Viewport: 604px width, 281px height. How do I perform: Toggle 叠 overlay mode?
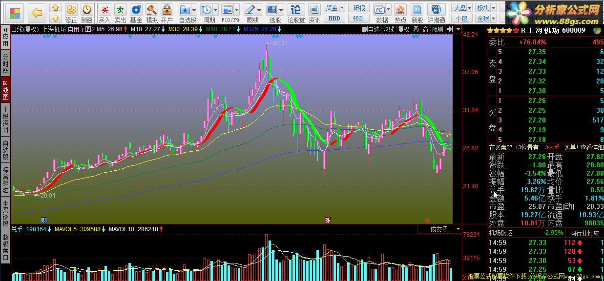click(x=416, y=29)
